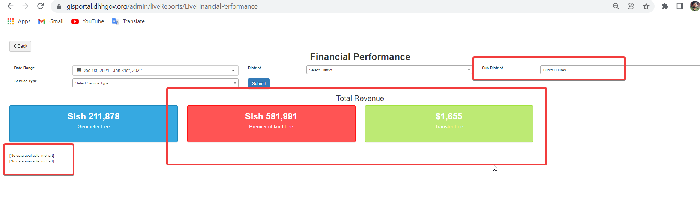700x203 pixels.
Task: Reload the page with refresh icon
Action: [x=41, y=6]
